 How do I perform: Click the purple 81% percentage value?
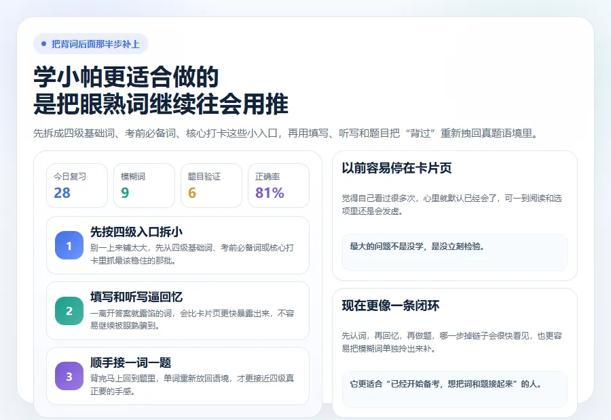269,194
